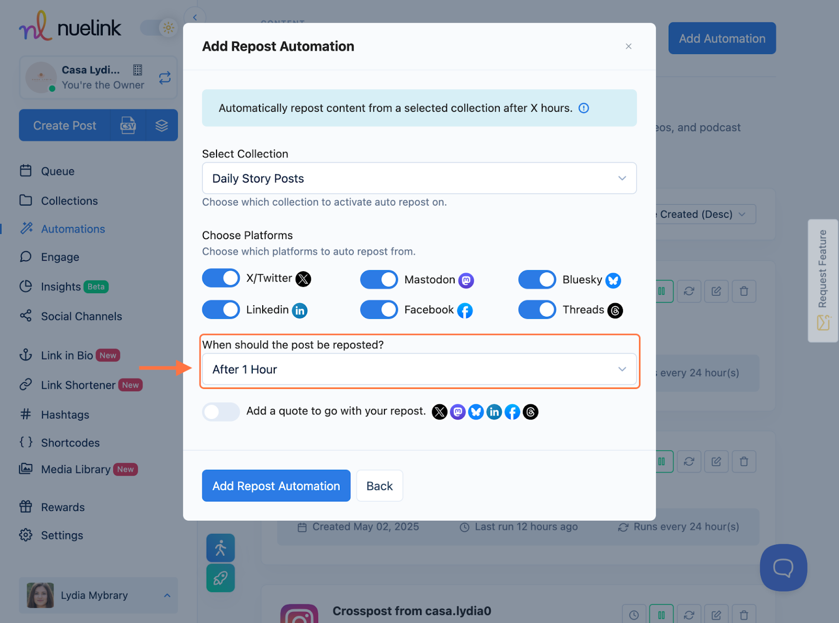
Task: Close the Add Repost Automation dialog
Action: (628, 46)
